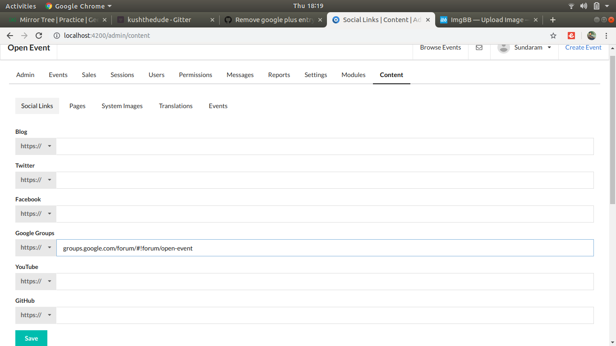Click the red extension icon in toolbar
616x346 pixels.
click(571, 36)
